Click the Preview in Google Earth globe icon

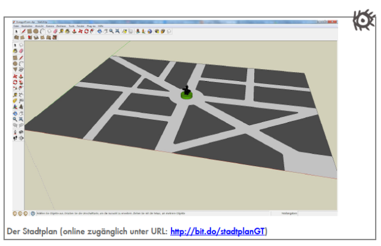pyautogui.click(x=149, y=31)
